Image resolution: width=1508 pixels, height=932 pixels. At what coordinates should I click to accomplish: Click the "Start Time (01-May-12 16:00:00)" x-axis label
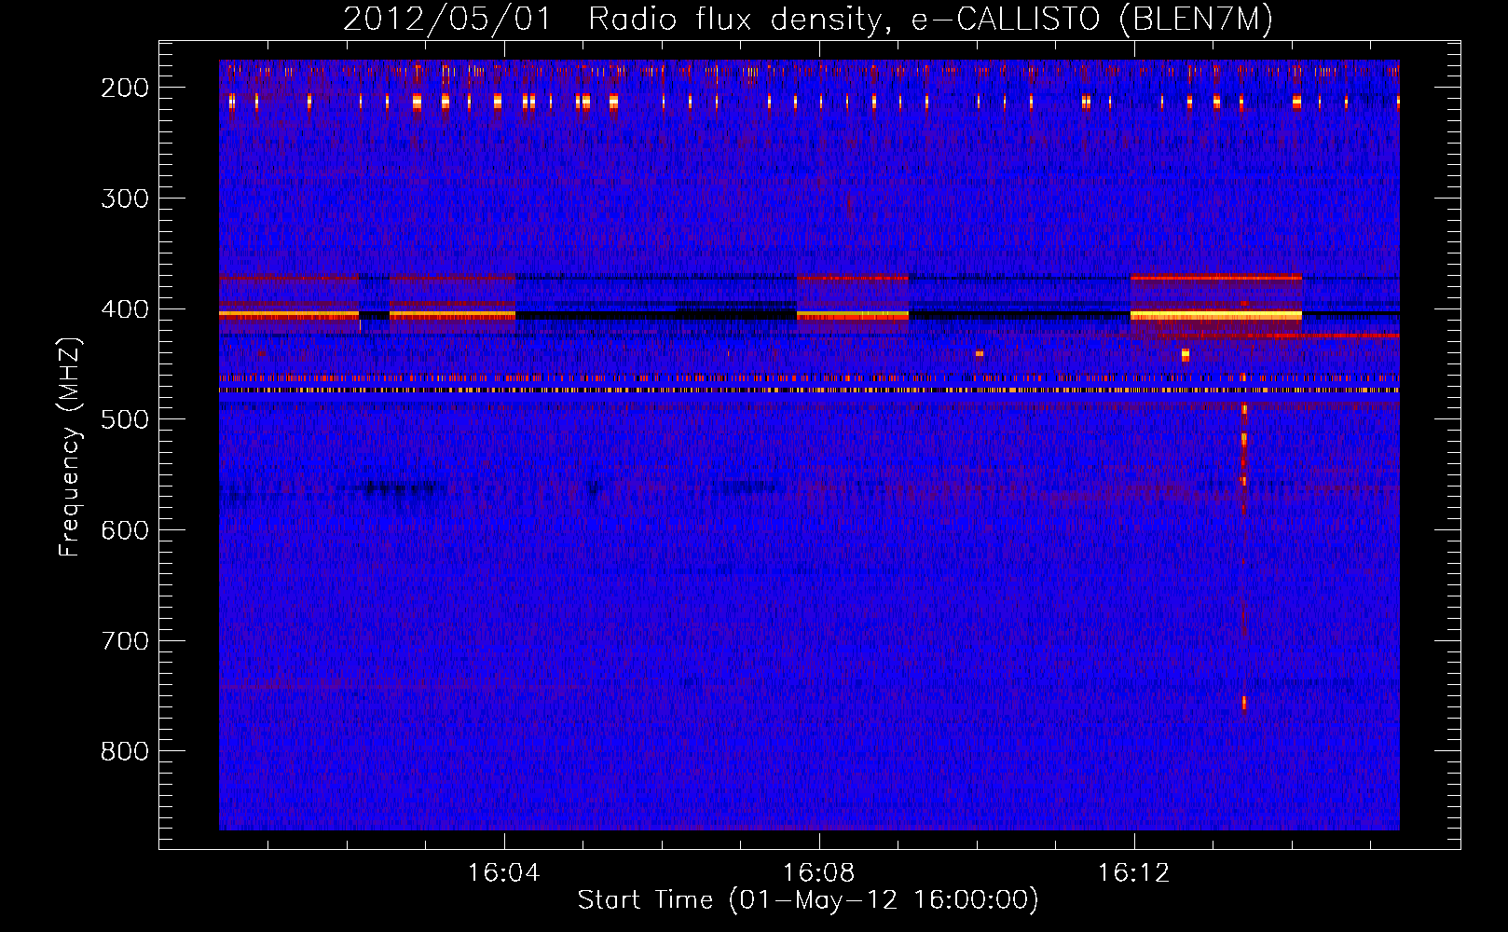(x=808, y=900)
